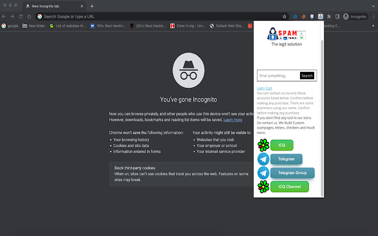Open the red bookmark icon after Default Web Site

250,26
